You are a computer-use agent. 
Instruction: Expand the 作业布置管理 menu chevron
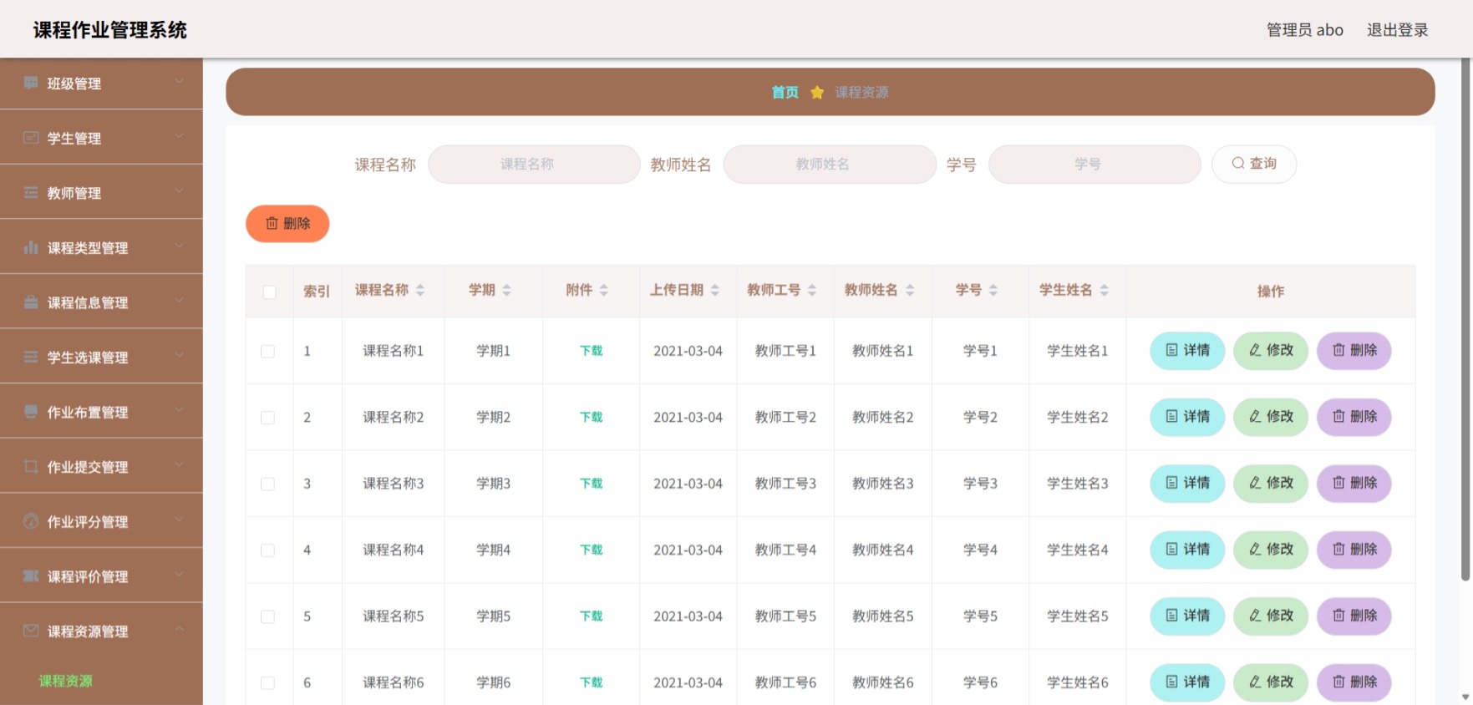coord(179,410)
